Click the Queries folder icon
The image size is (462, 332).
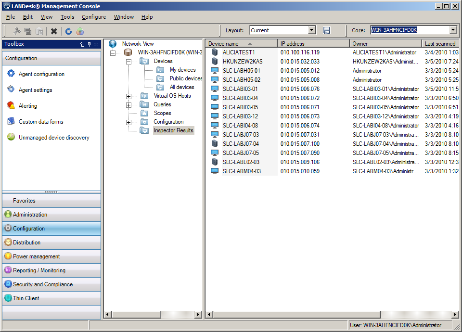pyautogui.click(x=144, y=104)
